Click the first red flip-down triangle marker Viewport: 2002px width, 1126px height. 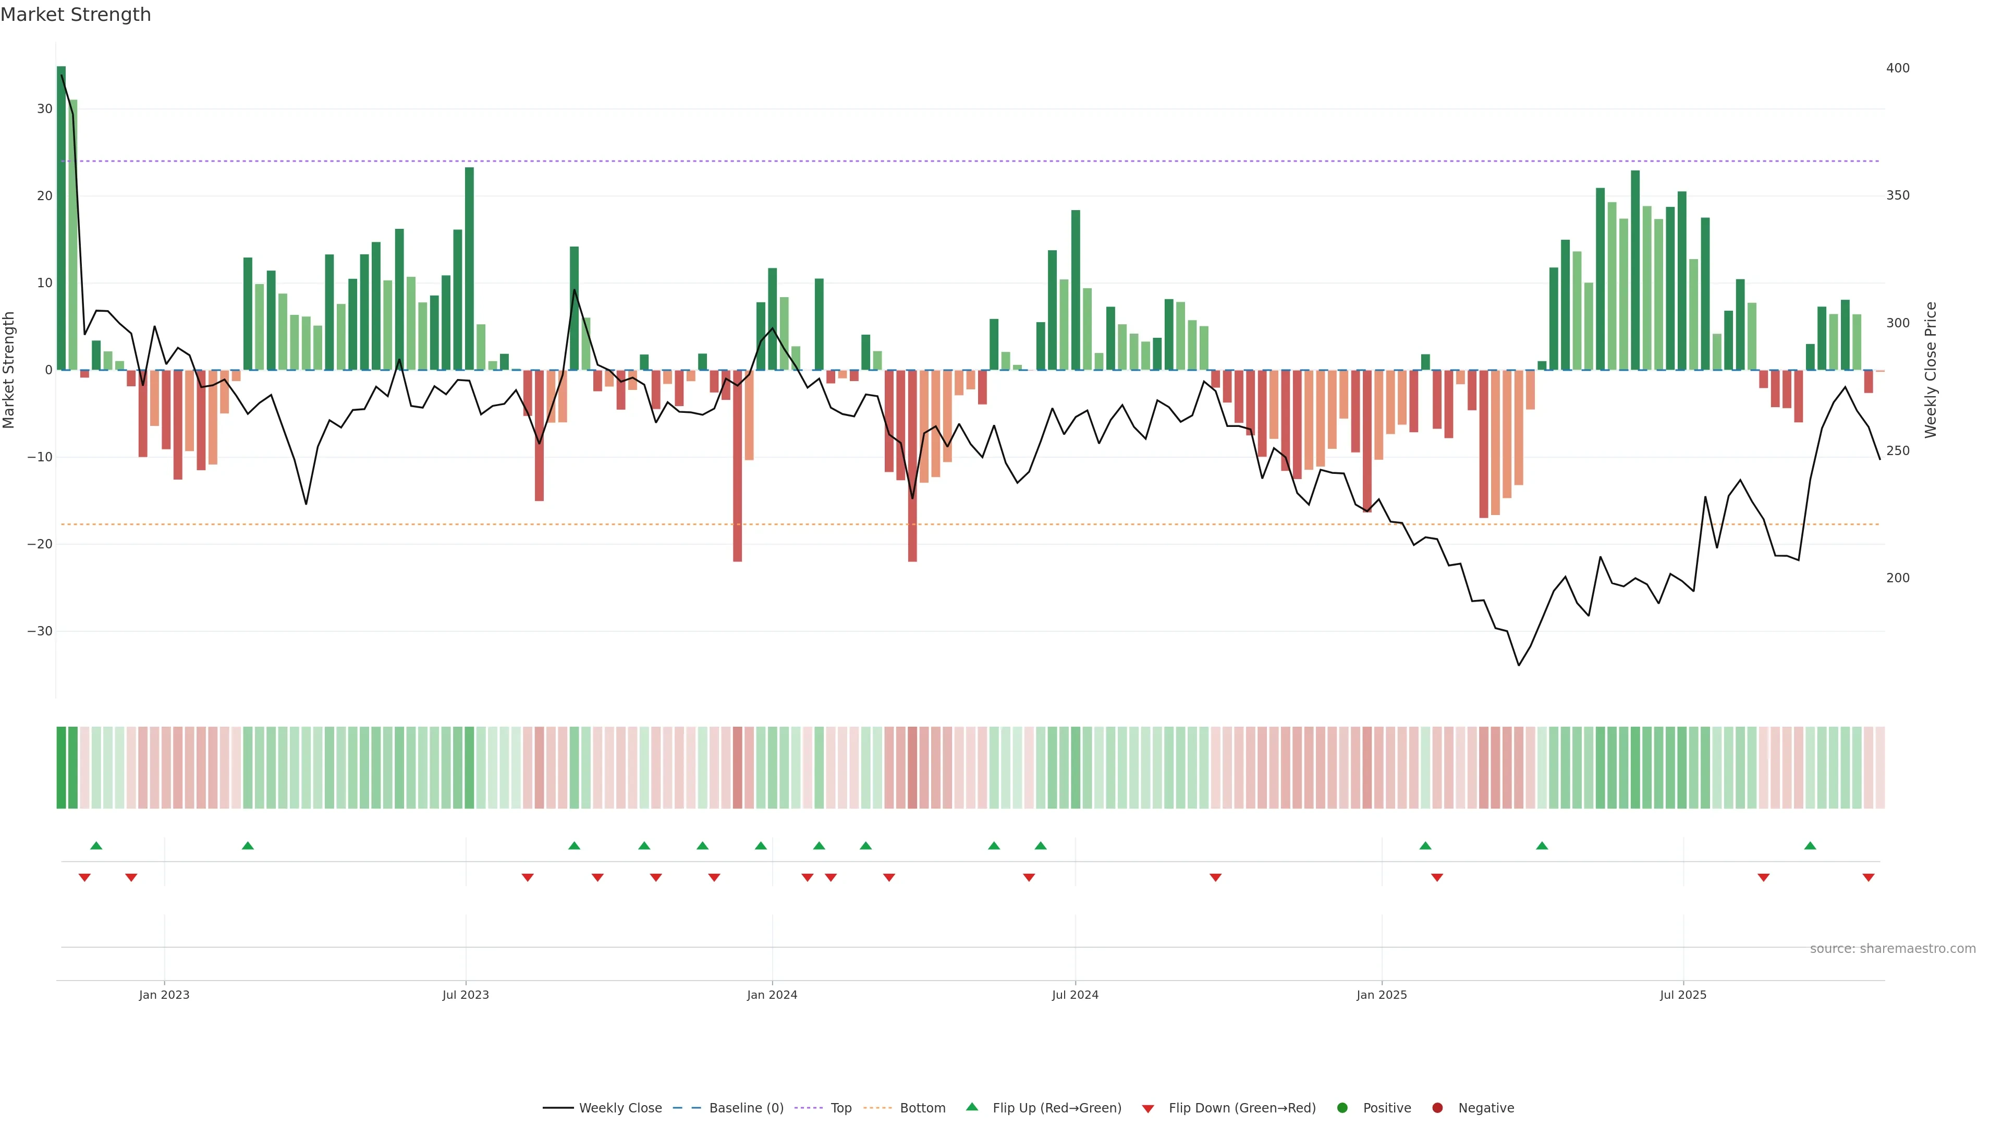click(84, 877)
